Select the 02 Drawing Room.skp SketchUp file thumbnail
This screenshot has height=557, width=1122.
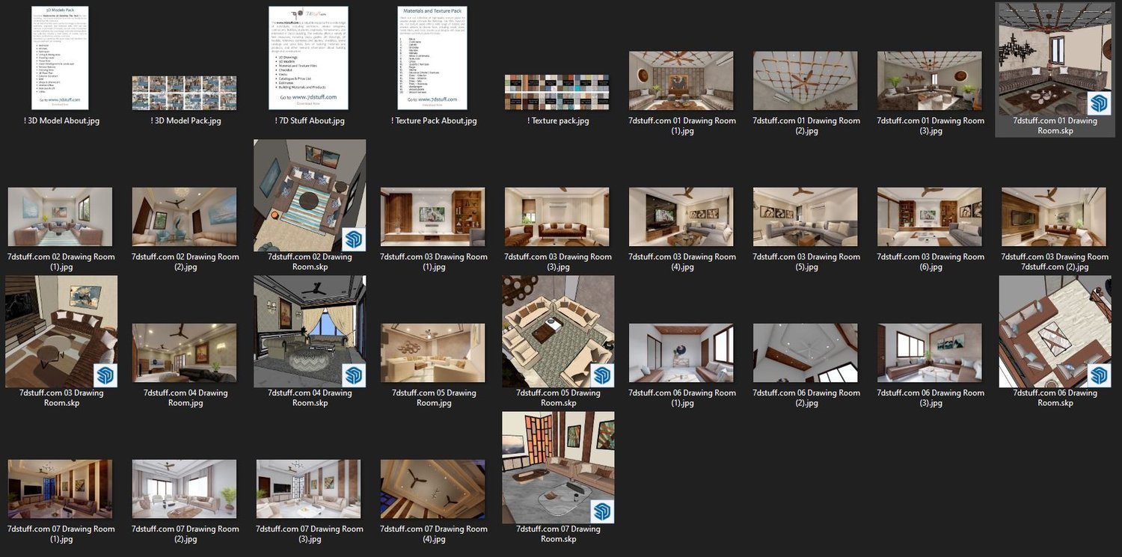(x=310, y=195)
